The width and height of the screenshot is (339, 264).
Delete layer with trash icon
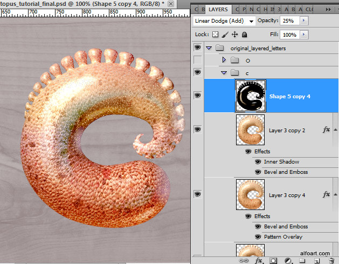tap(331, 261)
